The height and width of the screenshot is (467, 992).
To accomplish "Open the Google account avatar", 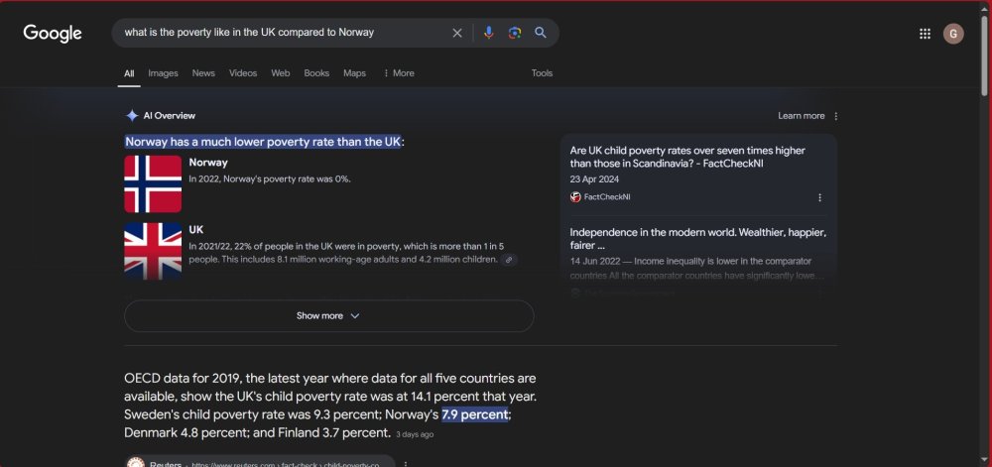I will (x=953, y=34).
